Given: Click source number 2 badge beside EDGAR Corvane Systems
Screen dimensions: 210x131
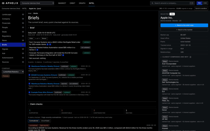Looking at the screenshot, I should pos(29,75).
